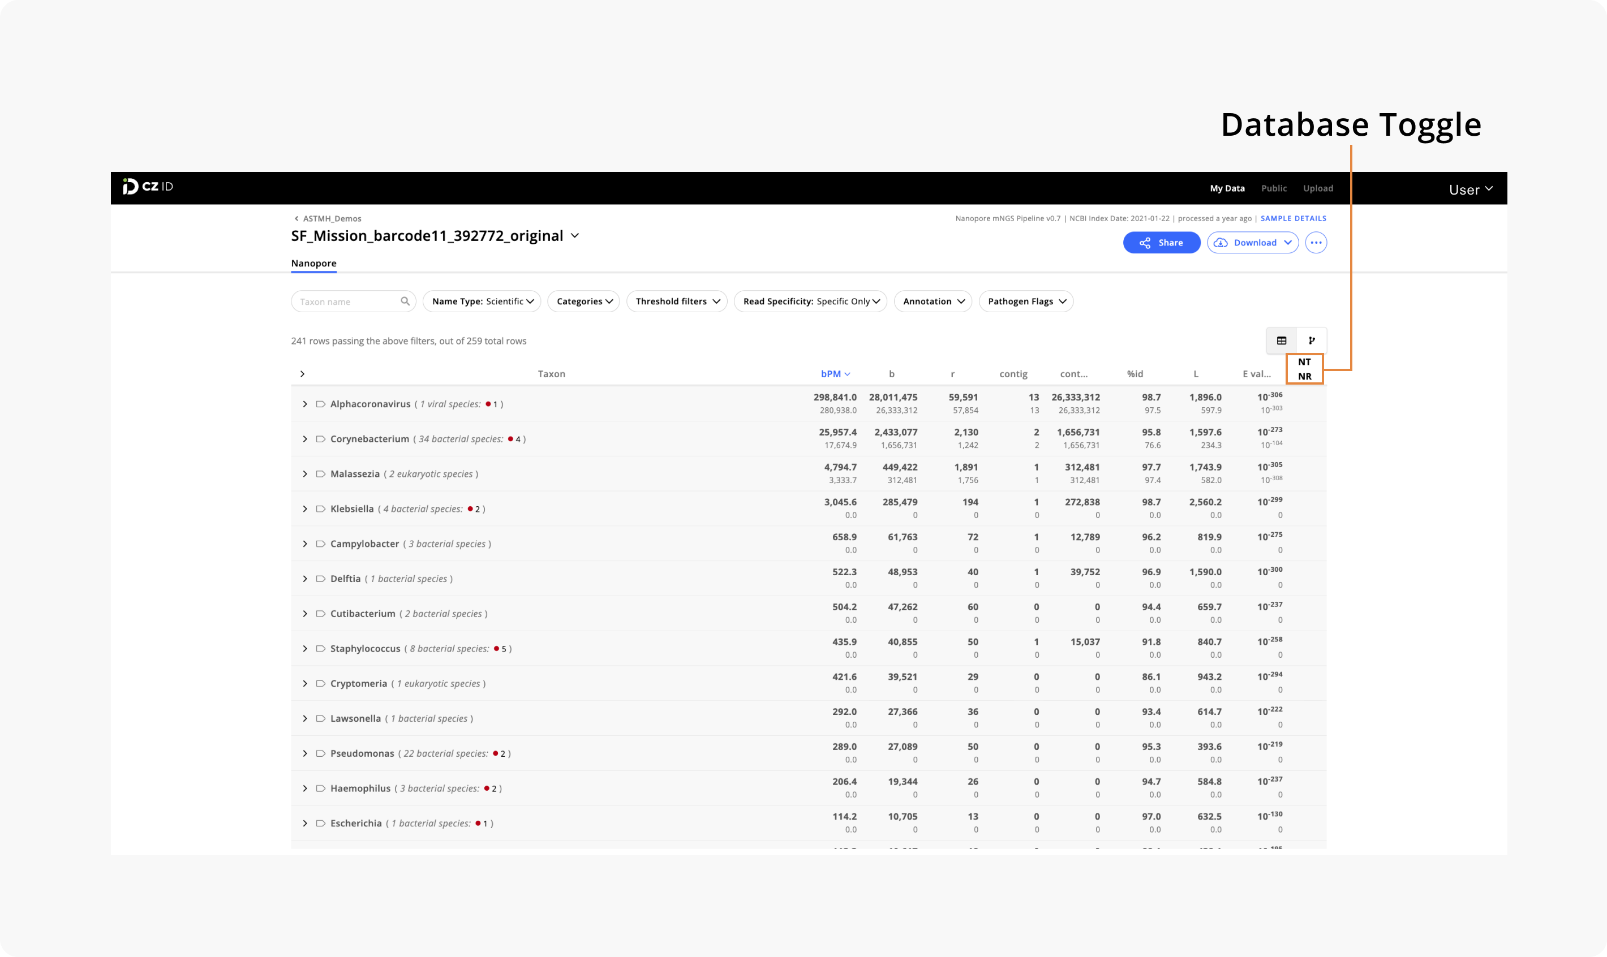Select the NT database option
This screenshot has height=957, width=1607.
[x=1304, y=362]
